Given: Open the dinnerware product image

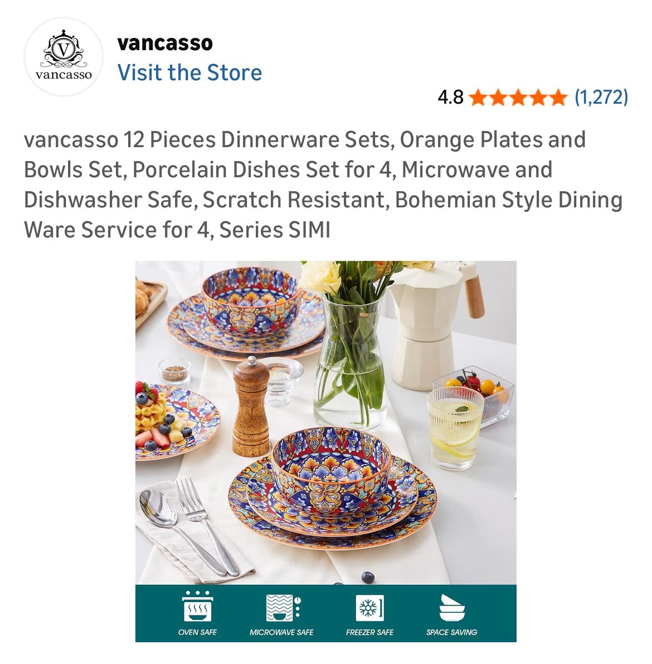Looking at the screenshot, I should [x=326, y=452].
